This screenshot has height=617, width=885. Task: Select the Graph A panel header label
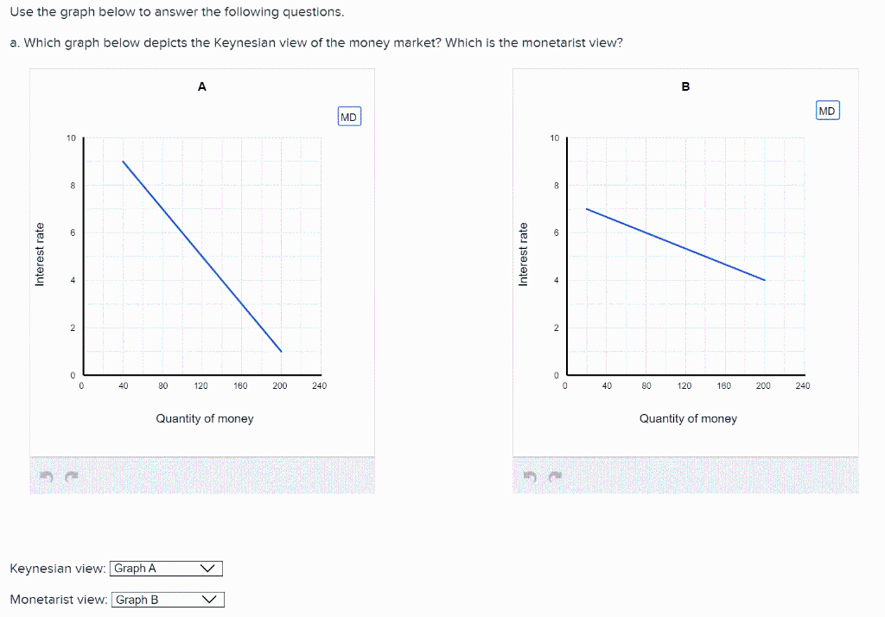(x=202, y=86)
